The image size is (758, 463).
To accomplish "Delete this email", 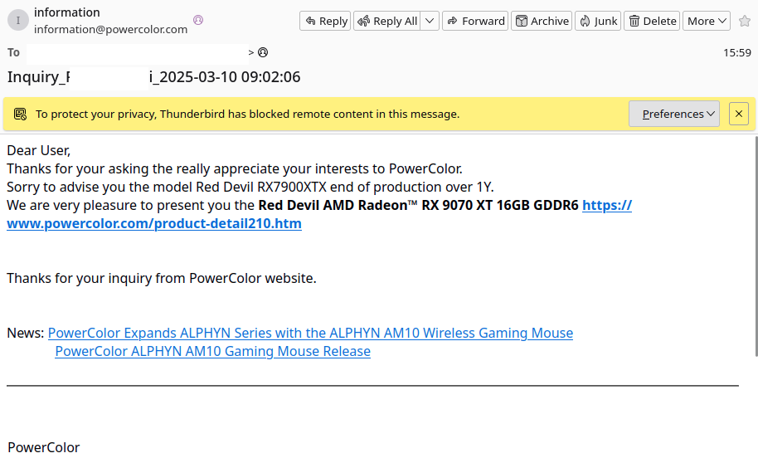I will [652, 21].
